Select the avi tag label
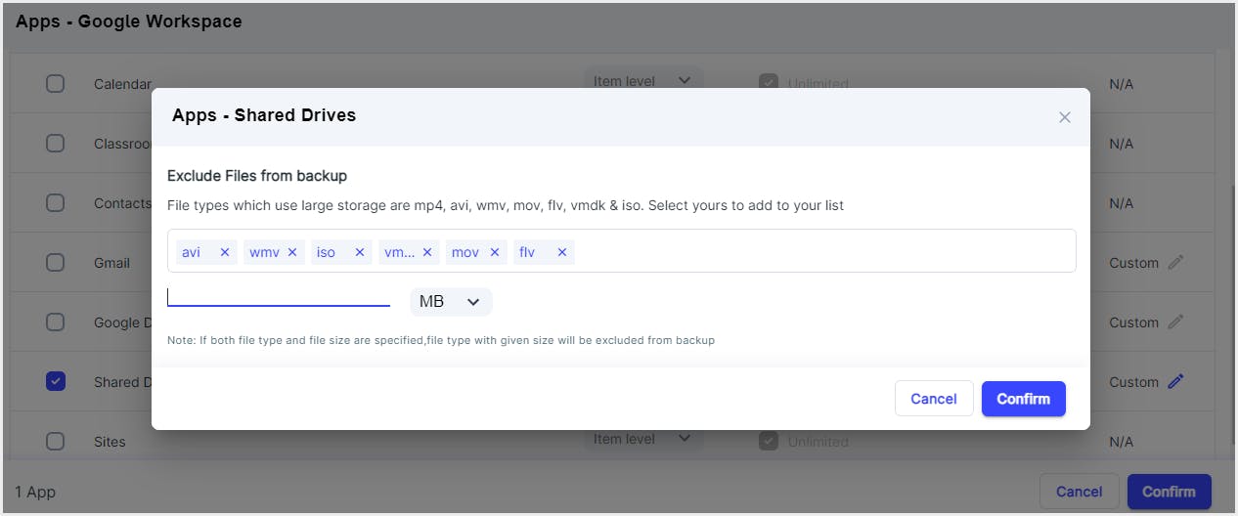This screenshot has height=516, width=1238. coord(192,252)
